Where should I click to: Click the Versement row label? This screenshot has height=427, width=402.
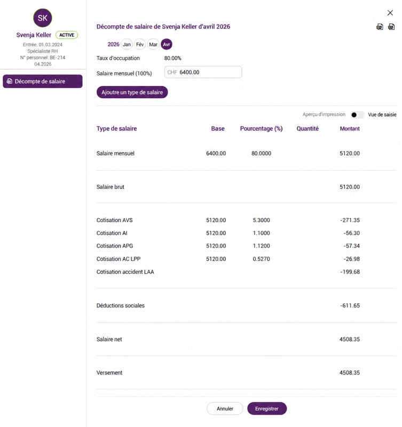tap(109, 373)
